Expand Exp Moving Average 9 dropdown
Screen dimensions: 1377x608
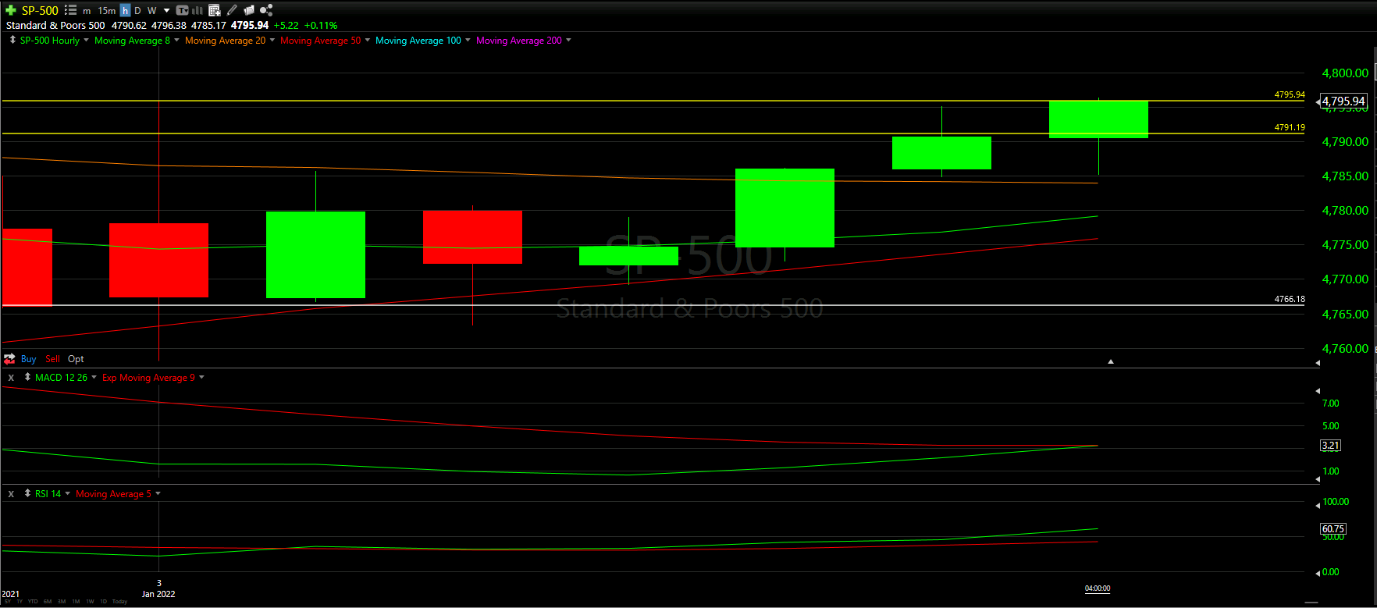click(x=201, y=377)
